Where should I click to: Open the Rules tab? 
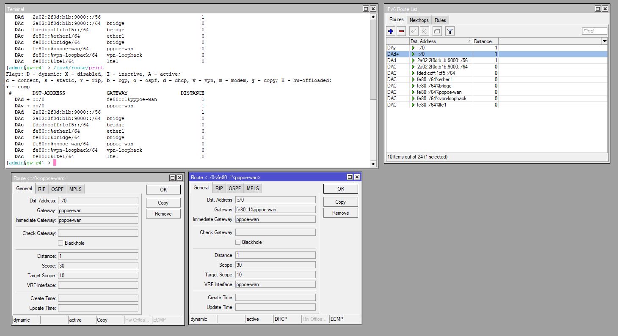pyautogui.click(x=440, y=20)
